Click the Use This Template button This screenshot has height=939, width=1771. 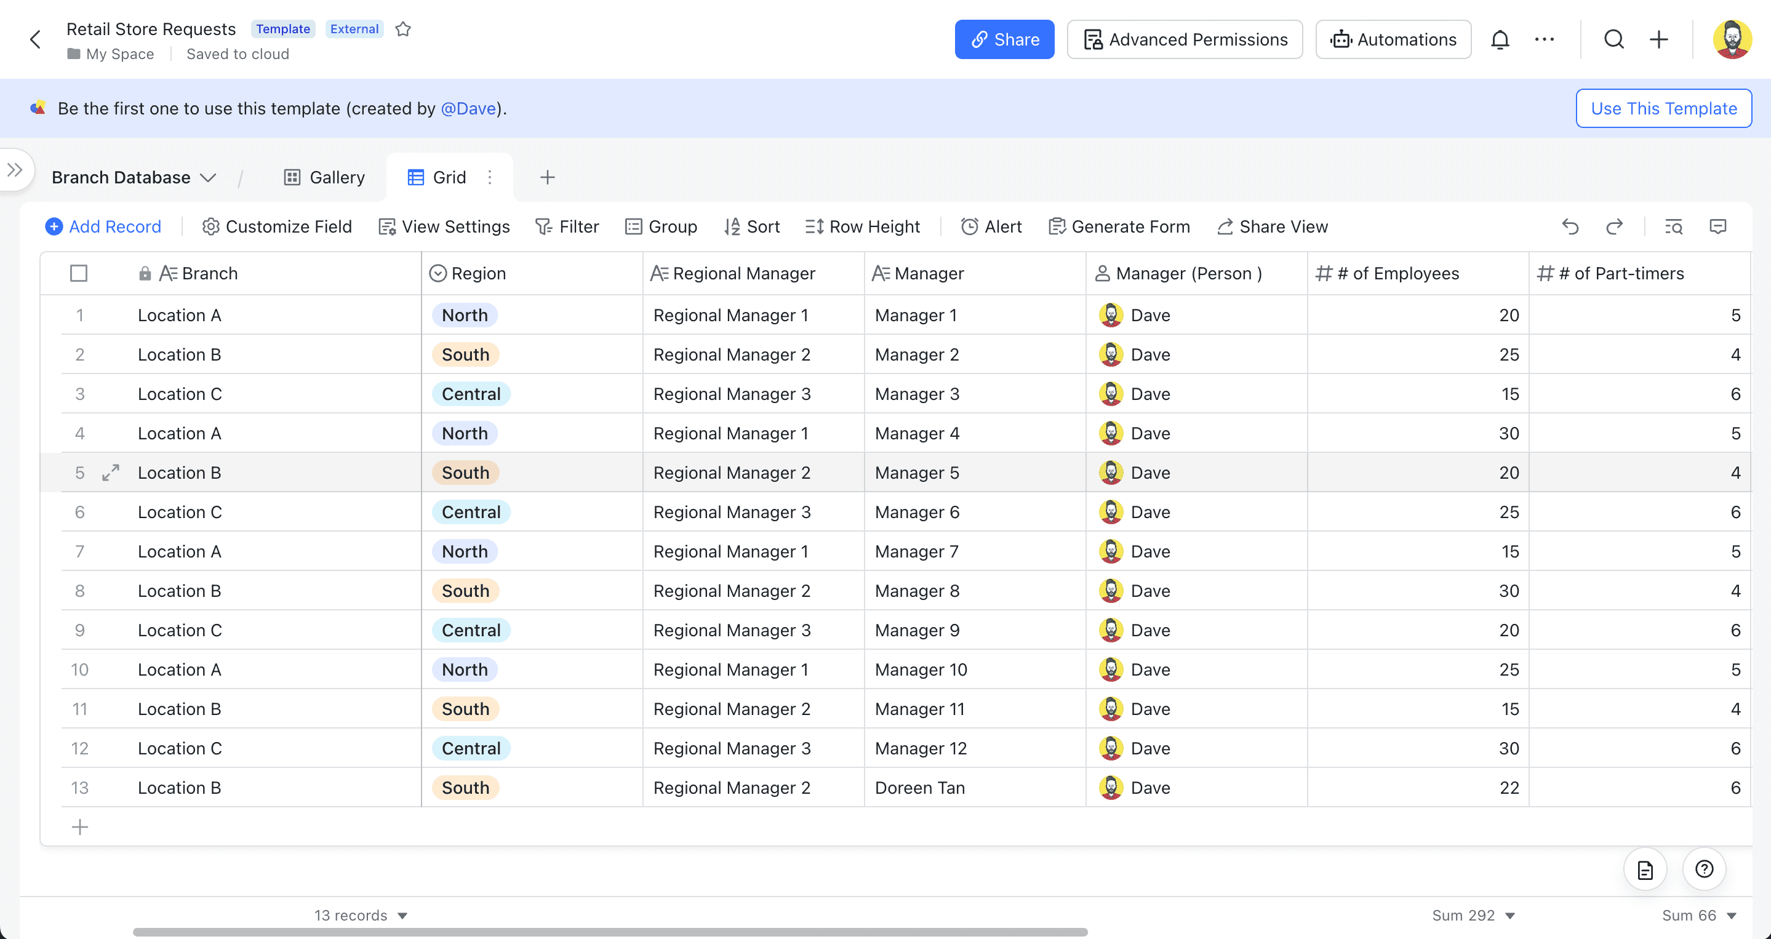click(1664, 109)
